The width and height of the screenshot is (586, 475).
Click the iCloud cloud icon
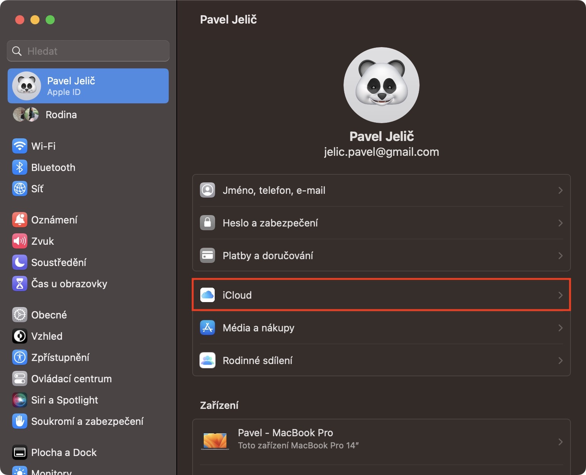point(207,295)
